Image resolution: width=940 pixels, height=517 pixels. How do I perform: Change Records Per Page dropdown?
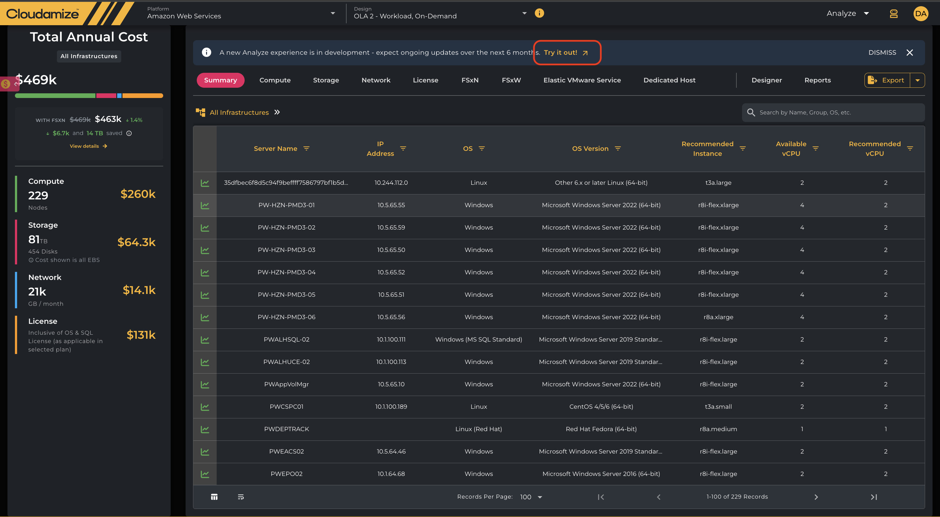(531, 497)
